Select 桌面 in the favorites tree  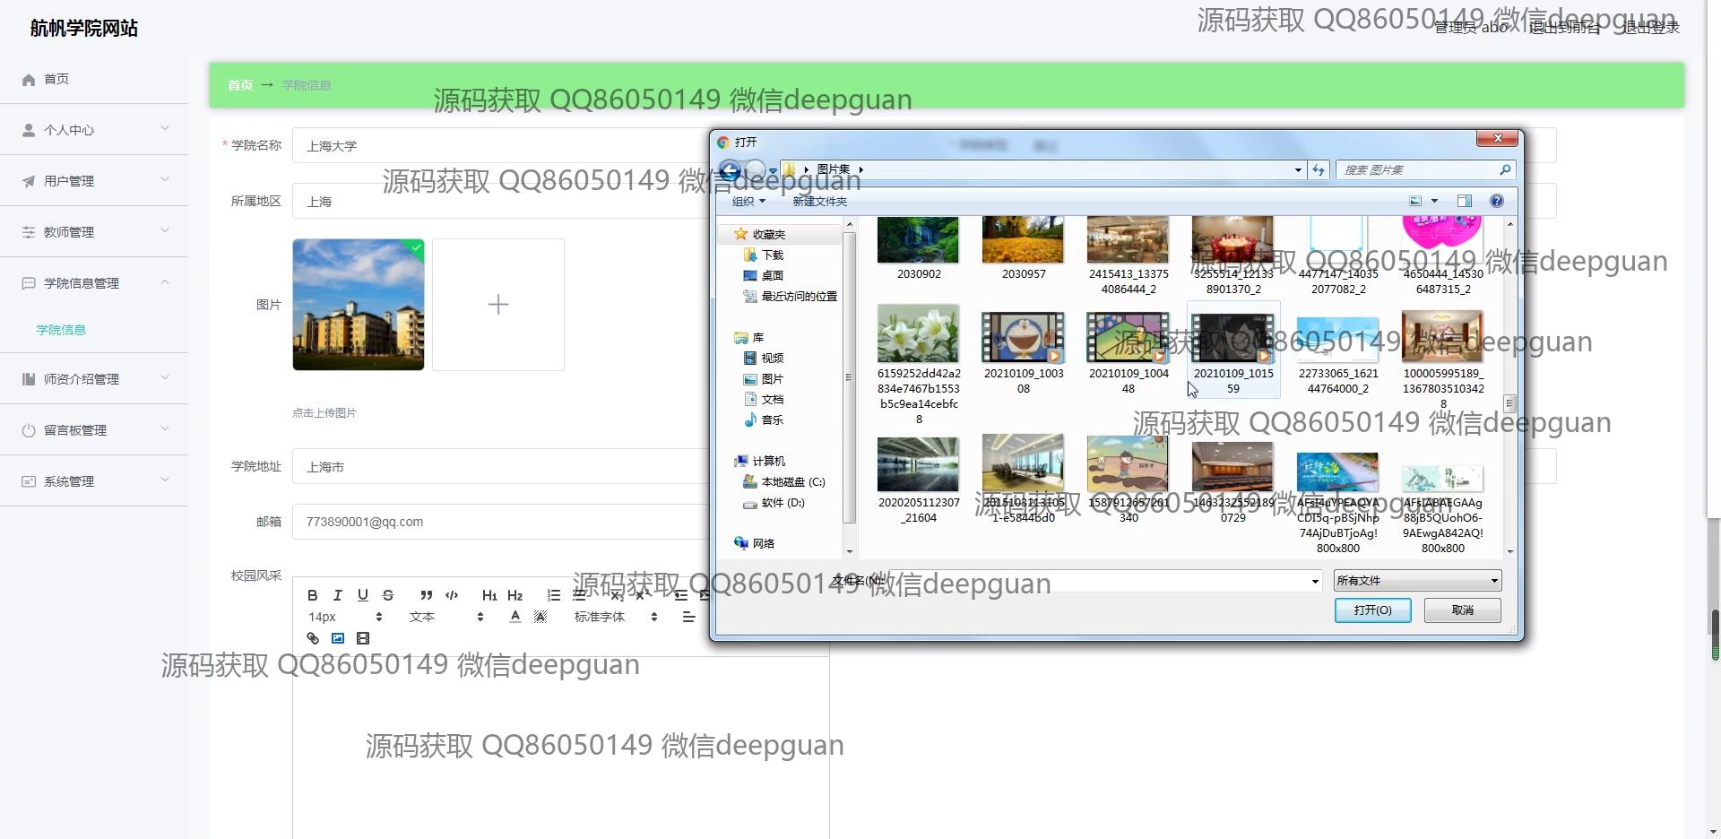[772, 276]
